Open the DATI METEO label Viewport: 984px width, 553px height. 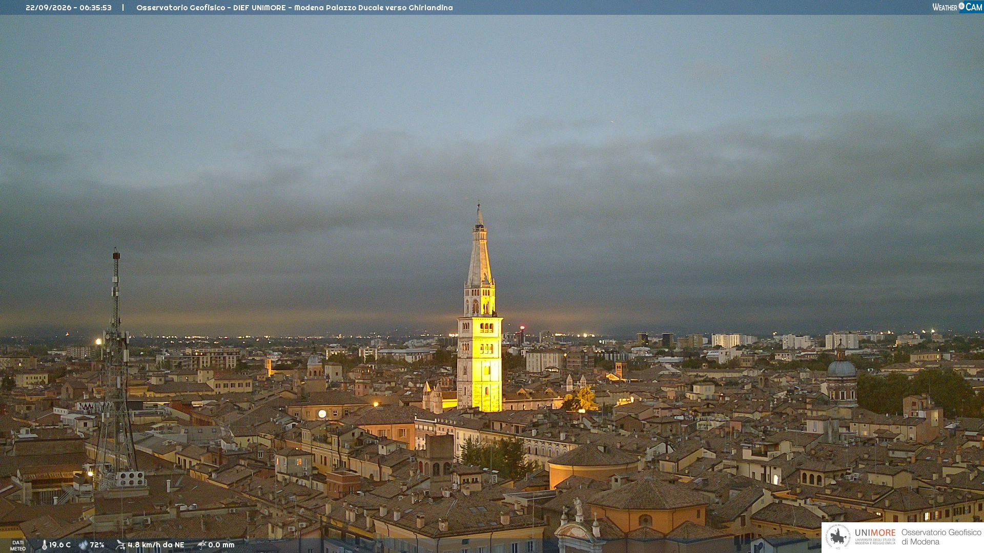click(x=18, y=545)
